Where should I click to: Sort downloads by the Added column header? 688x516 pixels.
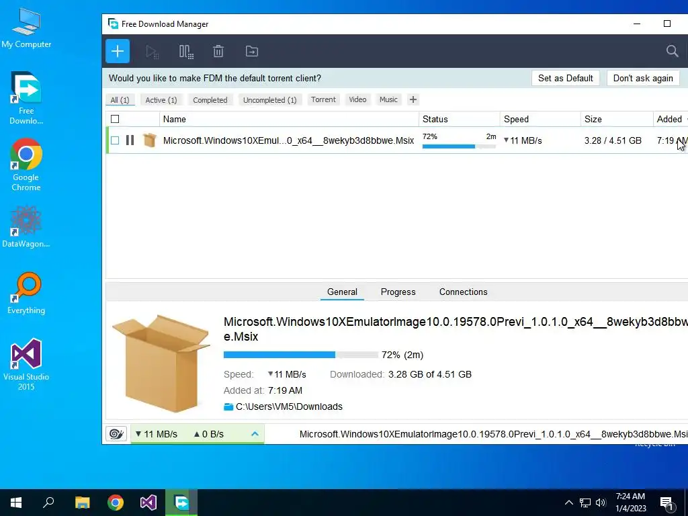click(x=671, y=119)
